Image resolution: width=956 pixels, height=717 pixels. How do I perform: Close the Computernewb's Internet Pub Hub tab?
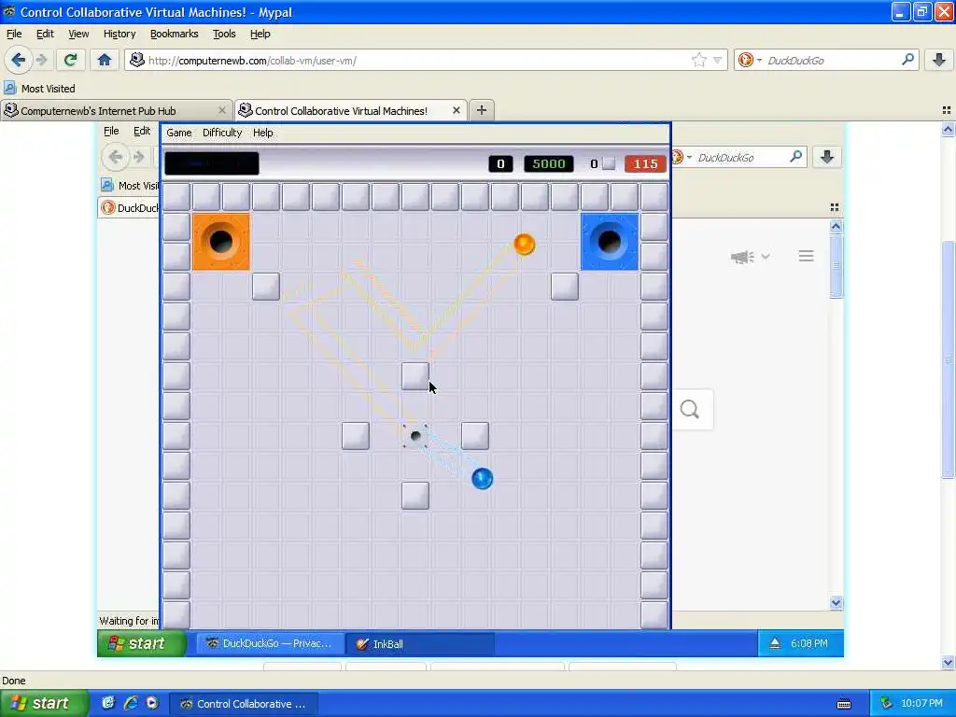tap(221, 110)
